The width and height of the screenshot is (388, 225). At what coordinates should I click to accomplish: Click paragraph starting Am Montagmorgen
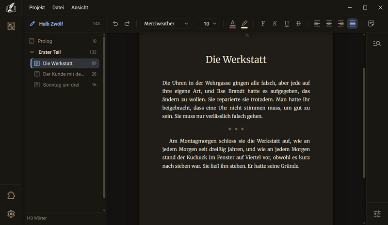tap(236, 153)
